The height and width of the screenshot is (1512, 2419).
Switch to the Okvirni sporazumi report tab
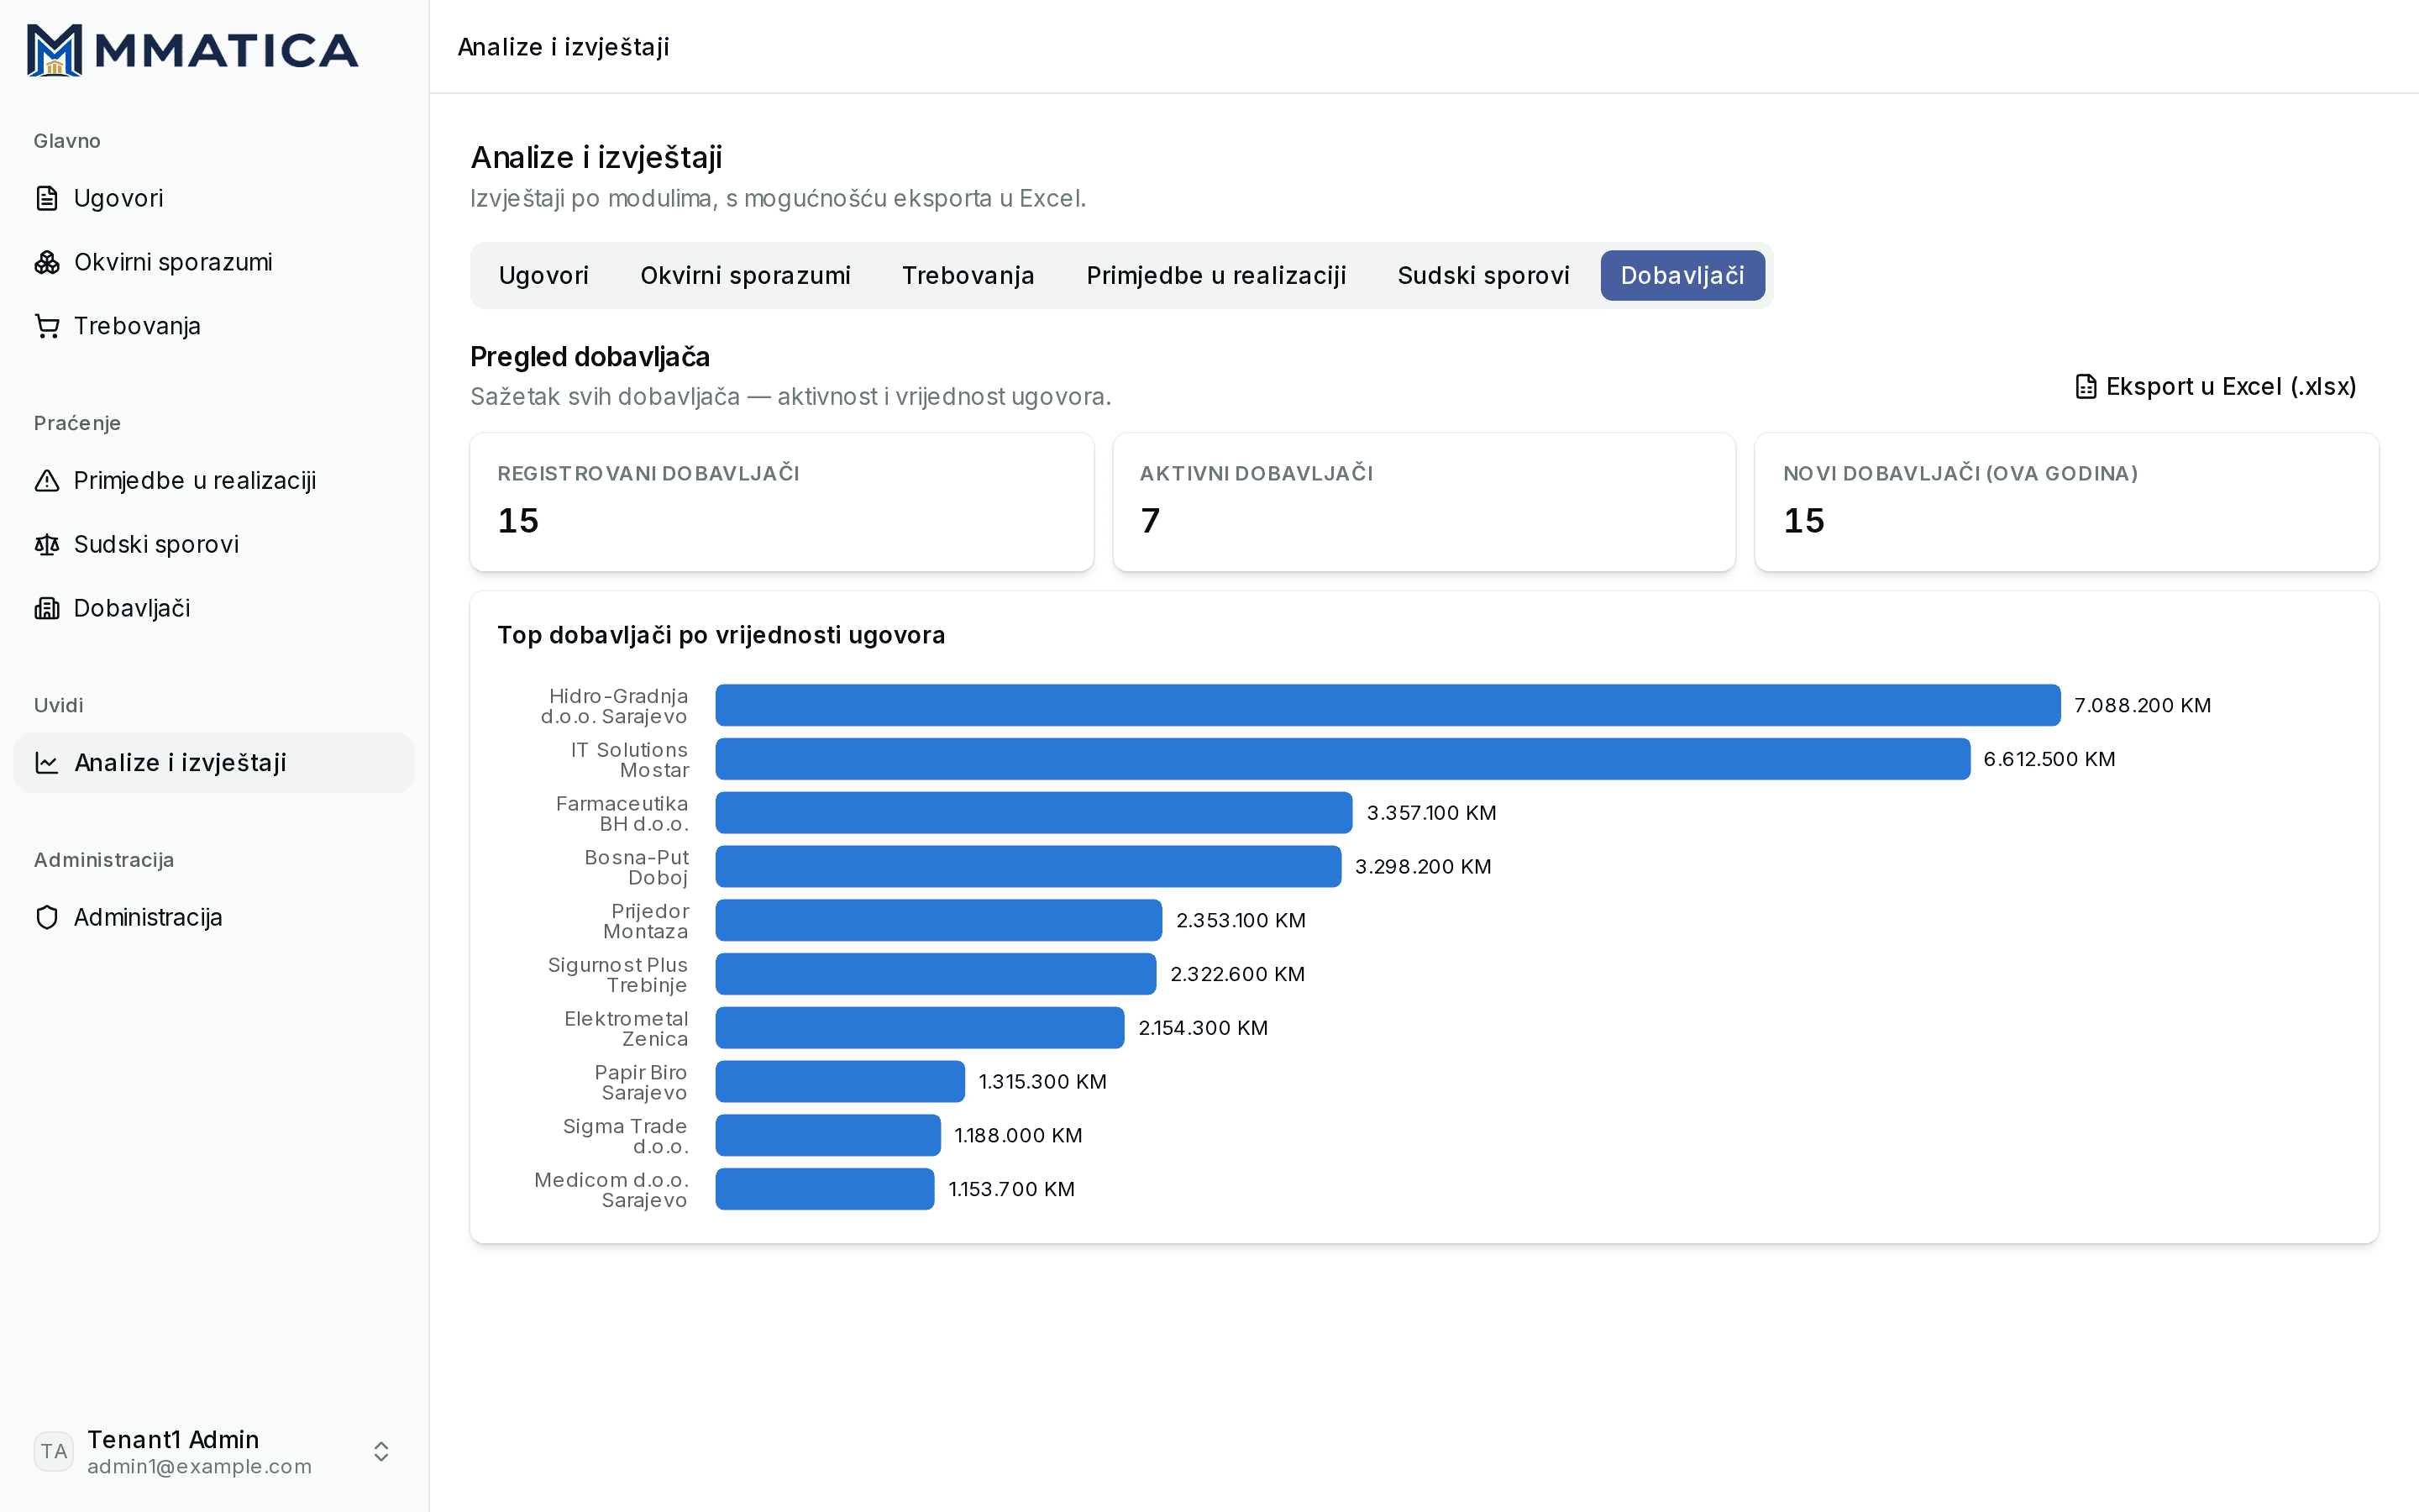click(x=745, y=275)
